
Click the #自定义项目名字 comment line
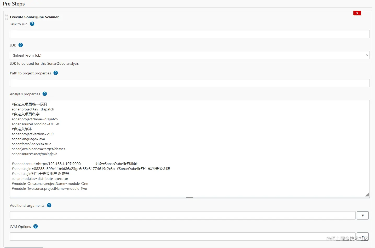pyautogui.click(x=26, y=114)
